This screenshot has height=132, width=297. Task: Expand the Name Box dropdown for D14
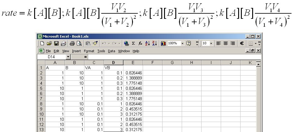click(x=68, y=57)
